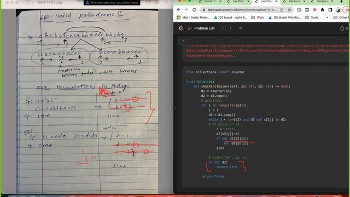The image size is (350, 197).
Task: Close the mahe11 tab
Action: [220, 2]
